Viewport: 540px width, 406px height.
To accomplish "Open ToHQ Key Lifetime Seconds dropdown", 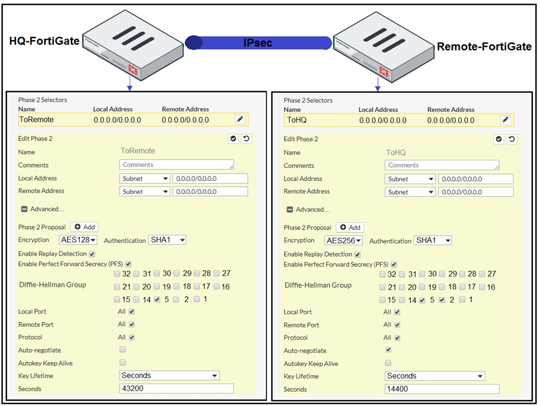I will [x=435, y=376].
